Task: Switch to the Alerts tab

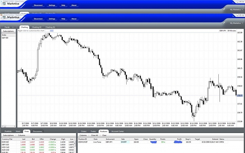Action: [18, 131]
